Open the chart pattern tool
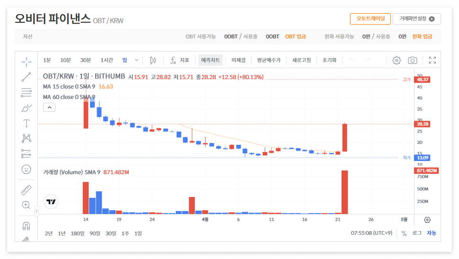 click(x=27, y=138)
